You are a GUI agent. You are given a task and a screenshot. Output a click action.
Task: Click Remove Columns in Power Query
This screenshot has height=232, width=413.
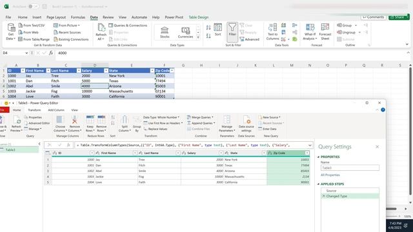tap(75, 124)
